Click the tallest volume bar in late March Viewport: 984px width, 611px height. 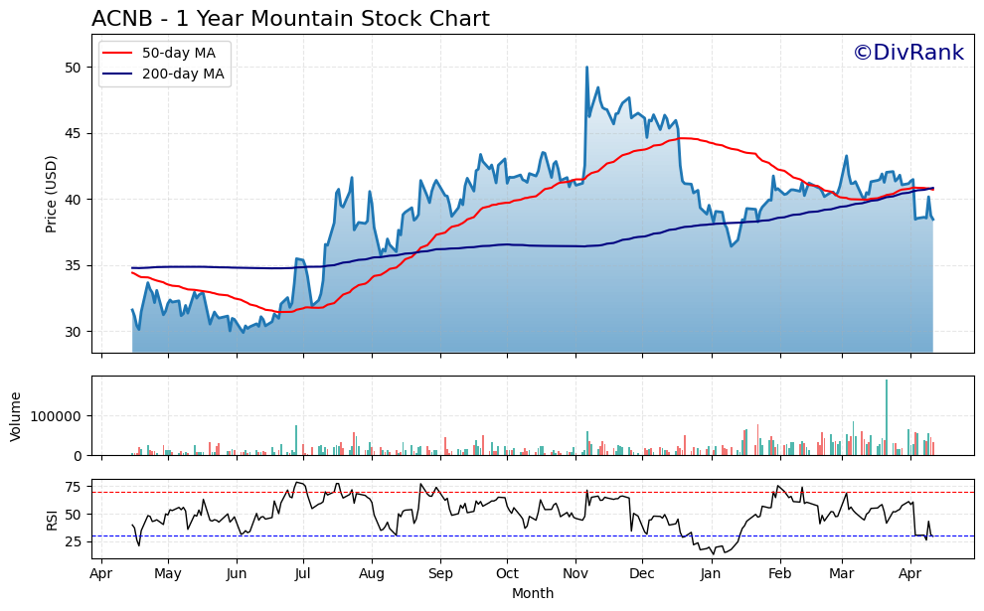887,417
